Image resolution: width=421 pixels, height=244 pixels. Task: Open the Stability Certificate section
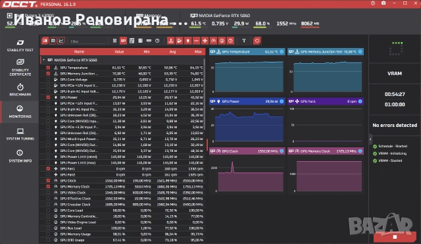pyautogui.click(x=20, y=68)
